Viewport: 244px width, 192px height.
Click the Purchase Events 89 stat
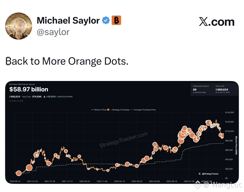coord(201,90)
